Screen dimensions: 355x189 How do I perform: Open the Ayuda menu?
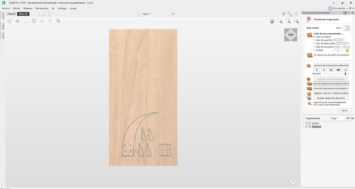(73, 8)
